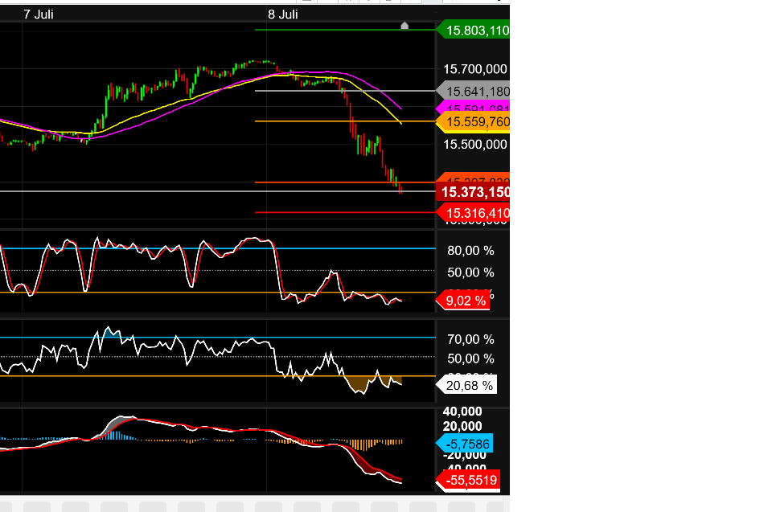Click the red 9,02 % stochastic value tag
This screenshot has height=512, width=772.
[x=466, y=300]
